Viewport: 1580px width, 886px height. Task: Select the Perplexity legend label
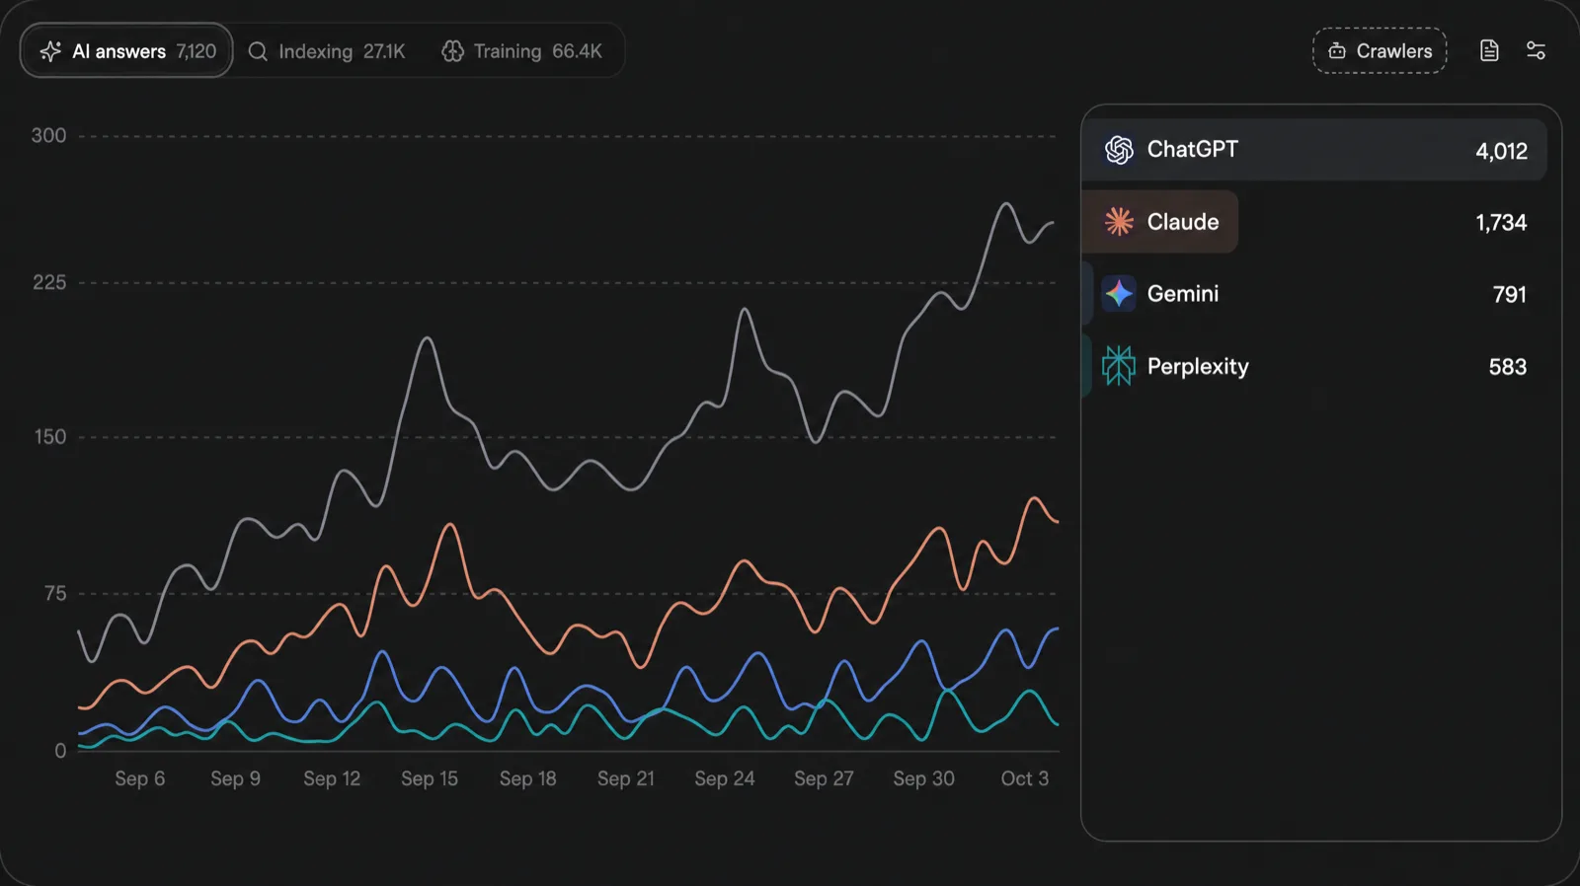tap(1198, 367)
